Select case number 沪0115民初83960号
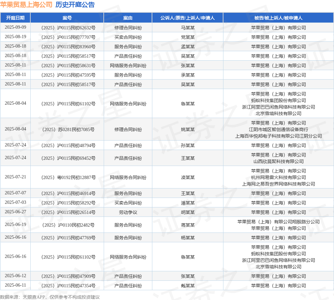The image size is (334, 300). click(68, 47)
